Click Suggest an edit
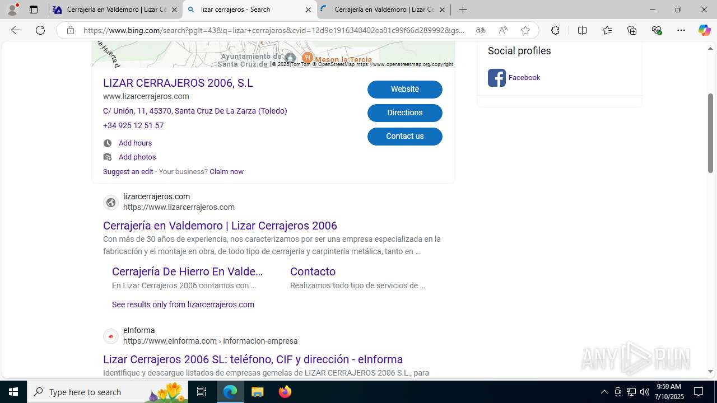 [128, 172]
